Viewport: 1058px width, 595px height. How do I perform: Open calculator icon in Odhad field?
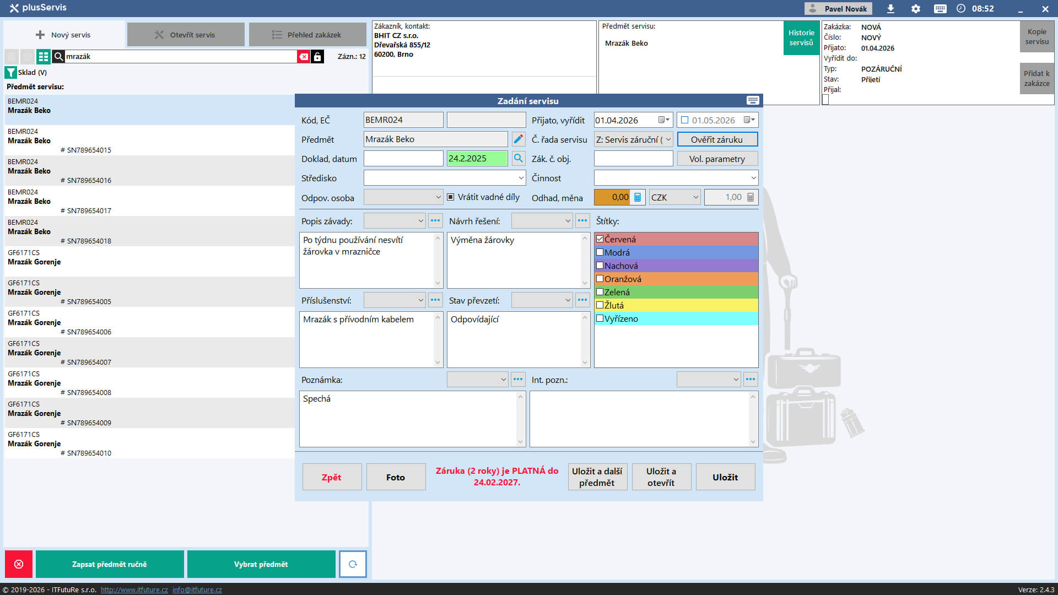638,197
